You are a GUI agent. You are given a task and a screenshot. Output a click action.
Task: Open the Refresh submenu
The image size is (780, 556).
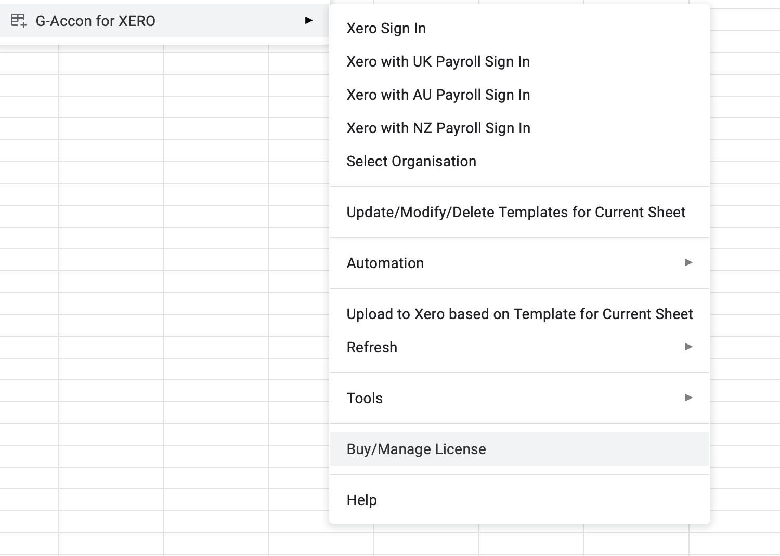(372, 347)
